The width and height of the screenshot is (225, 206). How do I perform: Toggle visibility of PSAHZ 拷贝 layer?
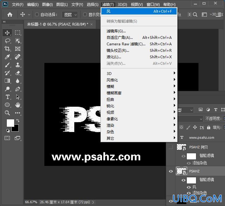(171, 147)
